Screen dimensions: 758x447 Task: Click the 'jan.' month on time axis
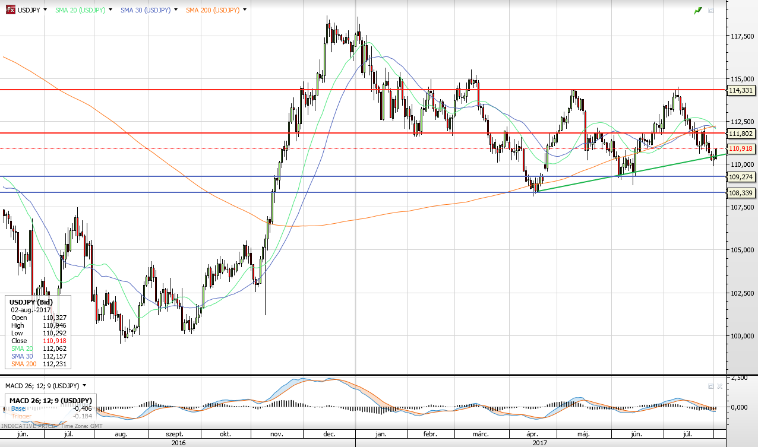tap(381, 434)
